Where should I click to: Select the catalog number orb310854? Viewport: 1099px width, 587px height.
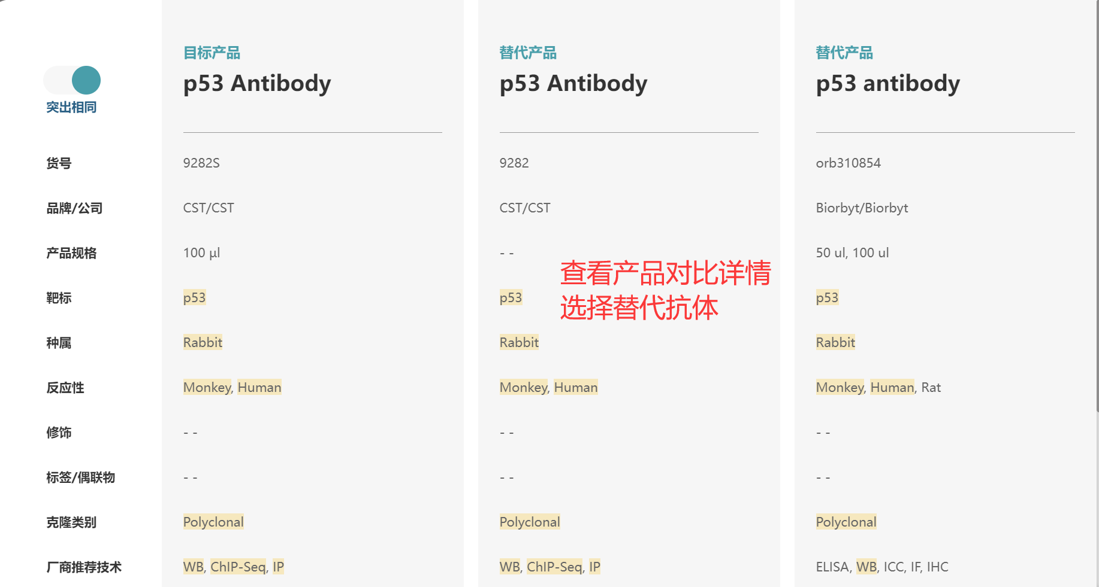848,163
